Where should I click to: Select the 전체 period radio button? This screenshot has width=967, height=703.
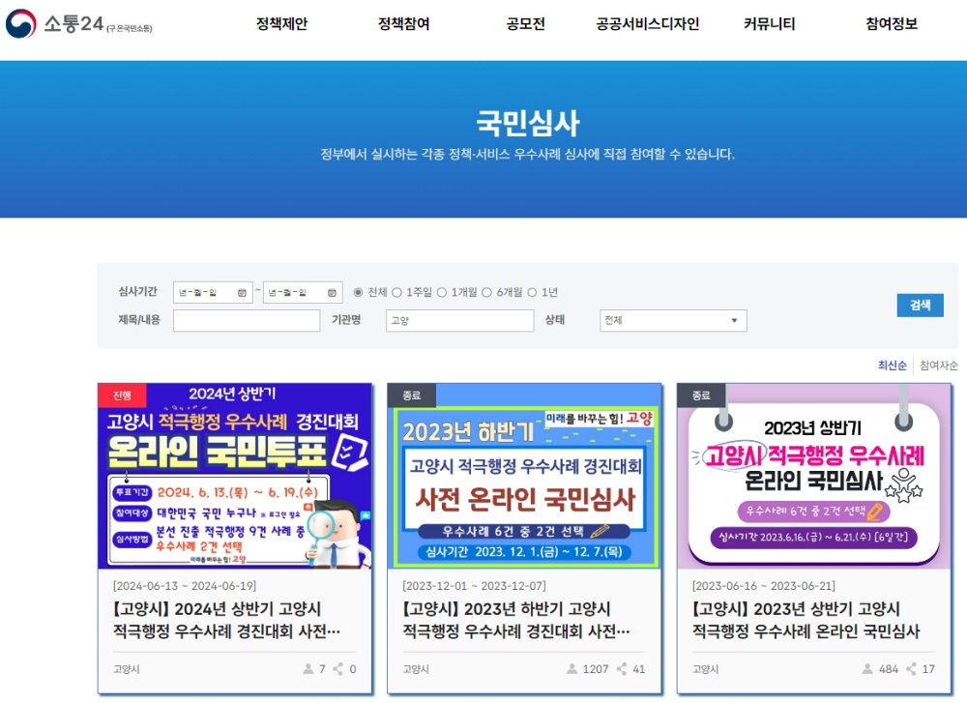[x=358, y=292]
